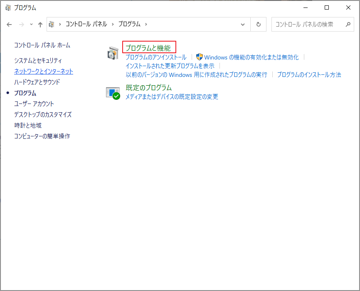
Task: Open ネットワークとインターネット in the sidebar
Action: coord(44,71)
